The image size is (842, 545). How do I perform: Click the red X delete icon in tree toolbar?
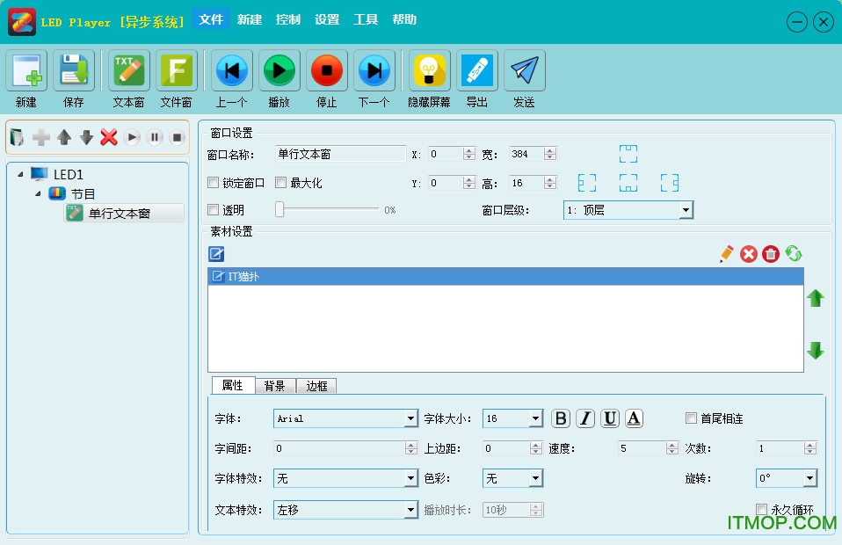point(109,137)
